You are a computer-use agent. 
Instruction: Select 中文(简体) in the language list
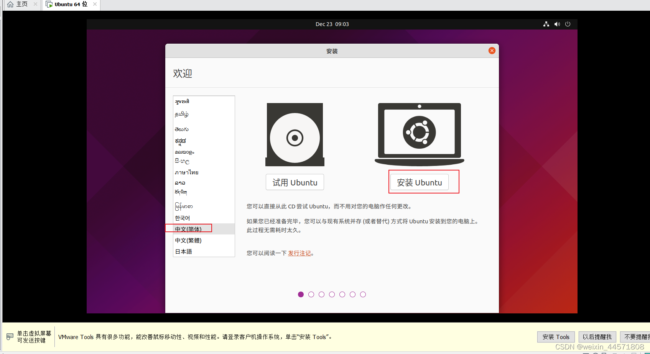[x=204, y=229]
